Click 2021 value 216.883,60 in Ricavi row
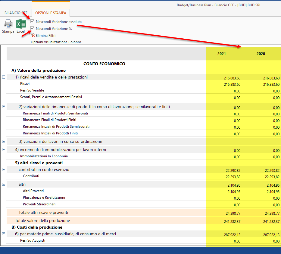Screen dimensions: 281x254 232,85
